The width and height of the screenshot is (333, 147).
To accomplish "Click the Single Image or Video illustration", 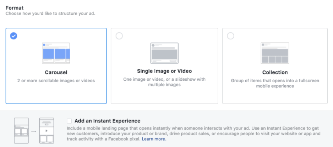I will 164,53.
